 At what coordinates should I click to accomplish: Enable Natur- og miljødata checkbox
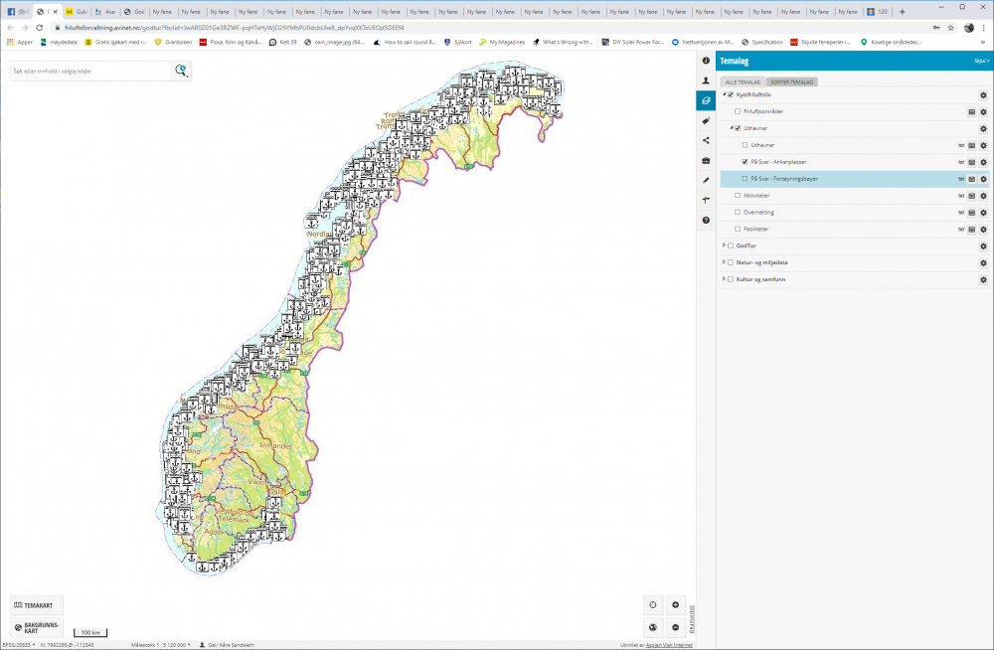(731, 262)
